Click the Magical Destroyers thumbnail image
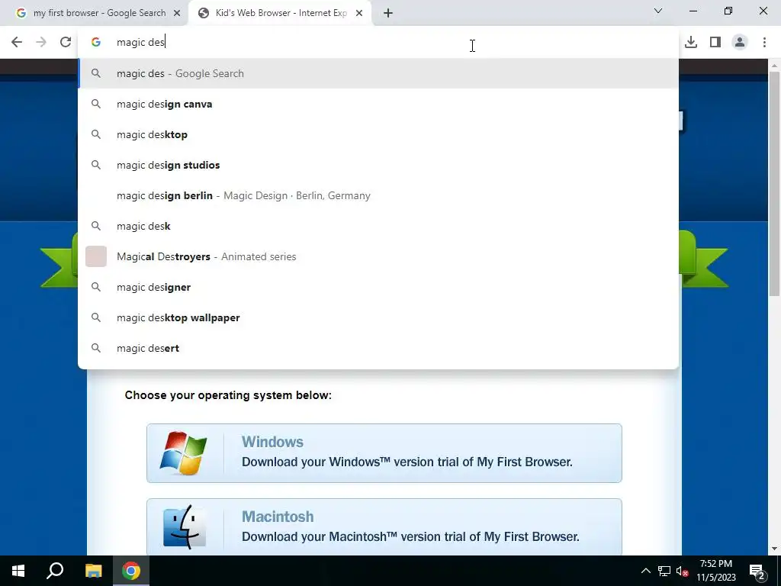The width and height of the screenshot is (781, 586). (x=96, y=256)
